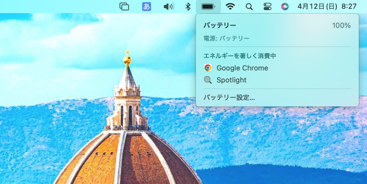Screen dimensions: 367x184
Task: Close the battery menu via battery icon
Action: point(208,6)
